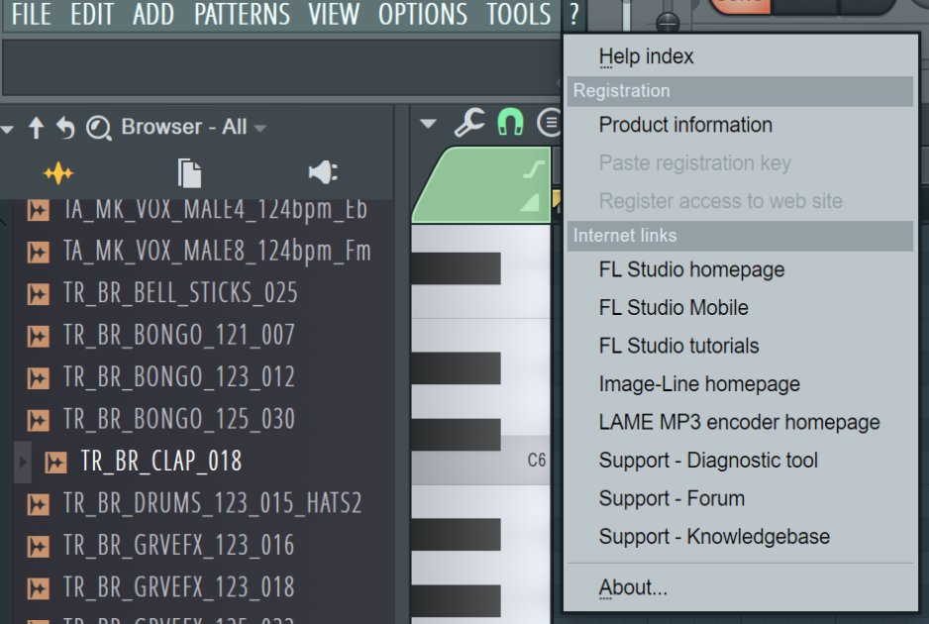Open FL Studio Mobile link
The height and width of the screenshot is (624, 929).
tap(740, 308)
